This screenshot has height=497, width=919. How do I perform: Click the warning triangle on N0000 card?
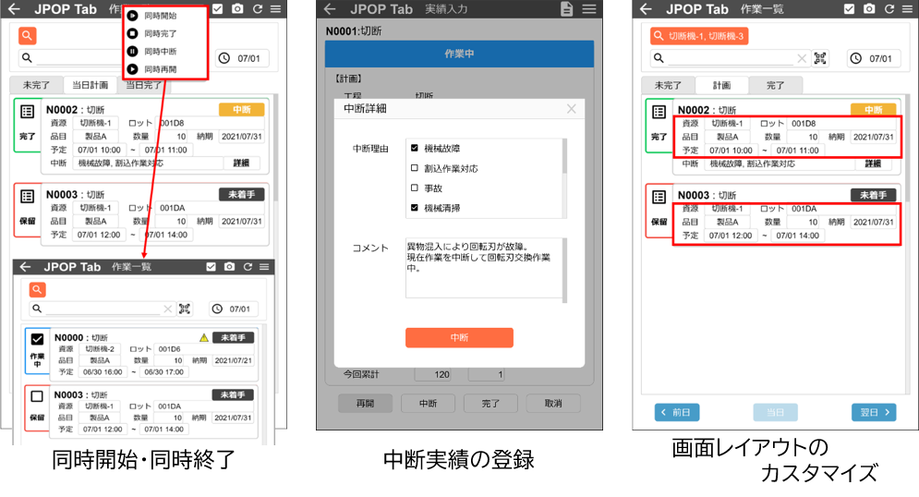[x=204, y=338]
